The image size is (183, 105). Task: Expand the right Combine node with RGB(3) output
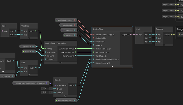coord(164,45)
